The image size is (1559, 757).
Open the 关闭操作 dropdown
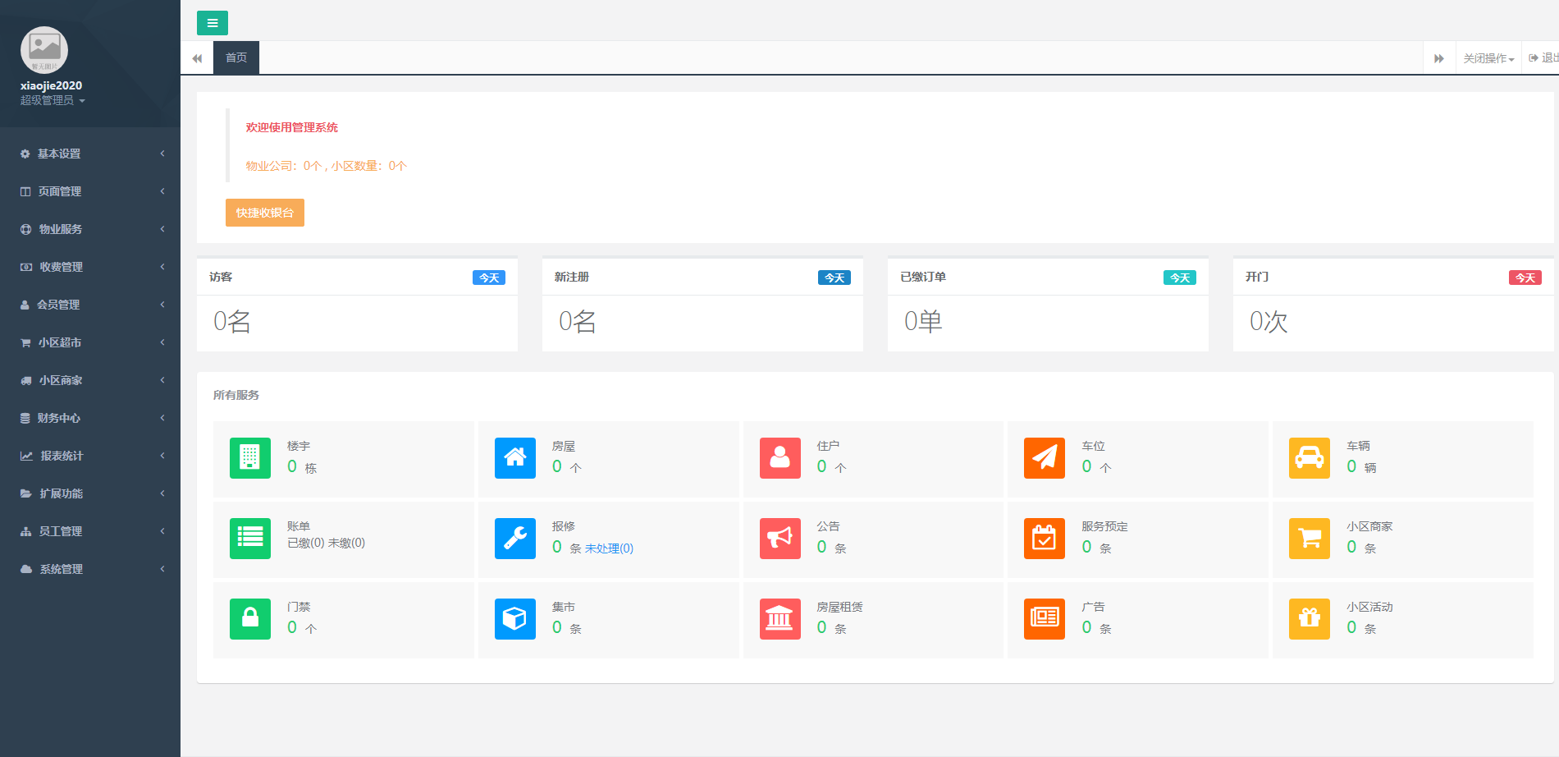point(1488,58)
